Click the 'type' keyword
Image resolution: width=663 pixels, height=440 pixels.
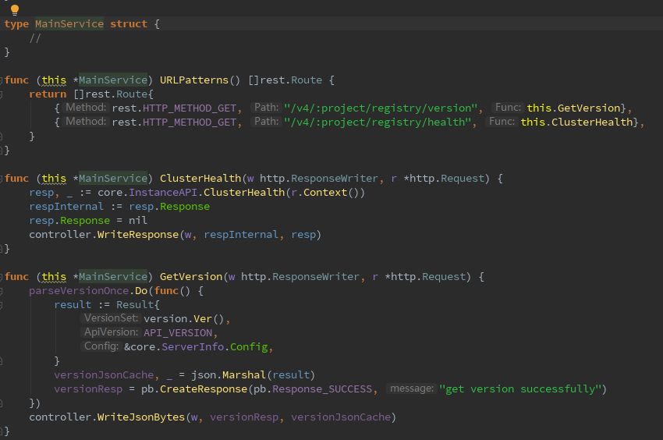coord(16,24)
